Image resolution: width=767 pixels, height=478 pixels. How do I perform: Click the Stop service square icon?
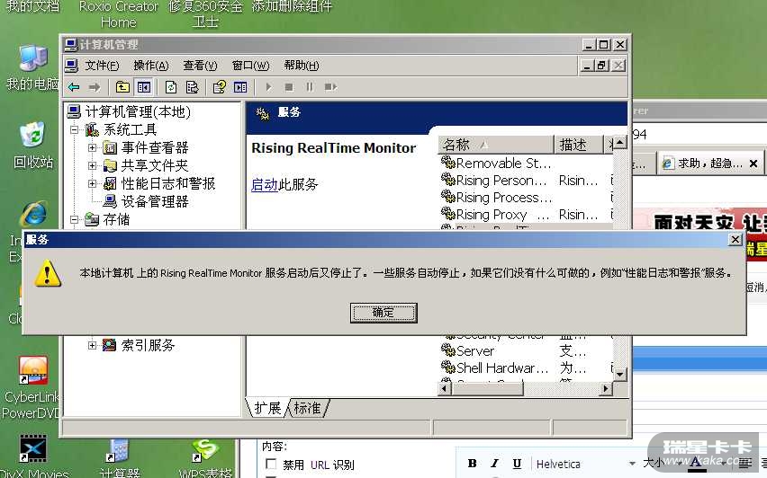click(289, 87)
